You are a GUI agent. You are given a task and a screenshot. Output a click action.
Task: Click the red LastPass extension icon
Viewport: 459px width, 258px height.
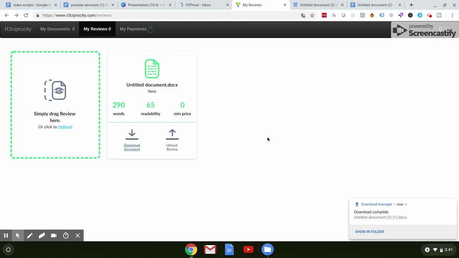point(324,15)
